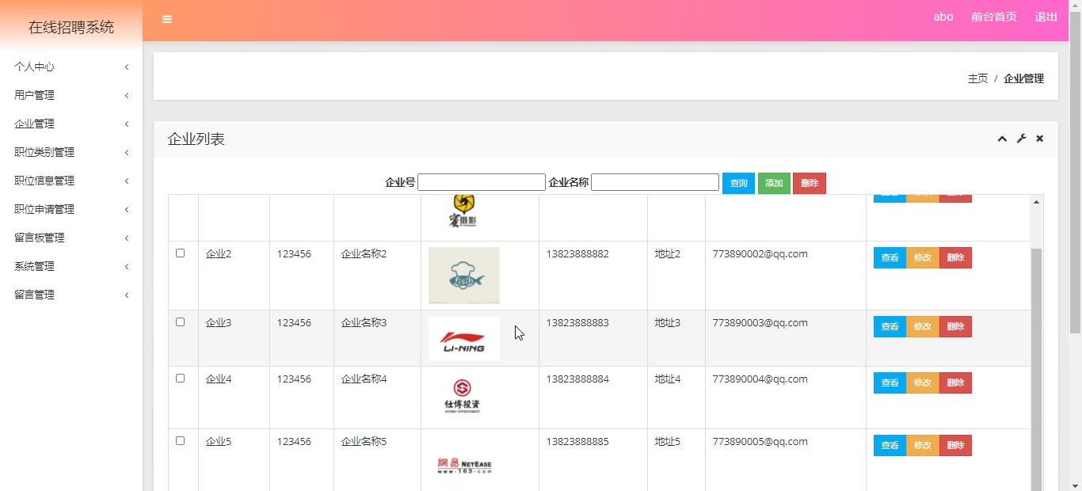Click phone number 13823888885
The height and width of the screenshot is (491, 1082).
click(577, 442)
